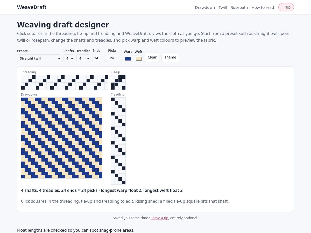Toggle the filled first square in treadling's top row
Screen dimensions: 311x233
pyautogui.click(x=113, y=99)
